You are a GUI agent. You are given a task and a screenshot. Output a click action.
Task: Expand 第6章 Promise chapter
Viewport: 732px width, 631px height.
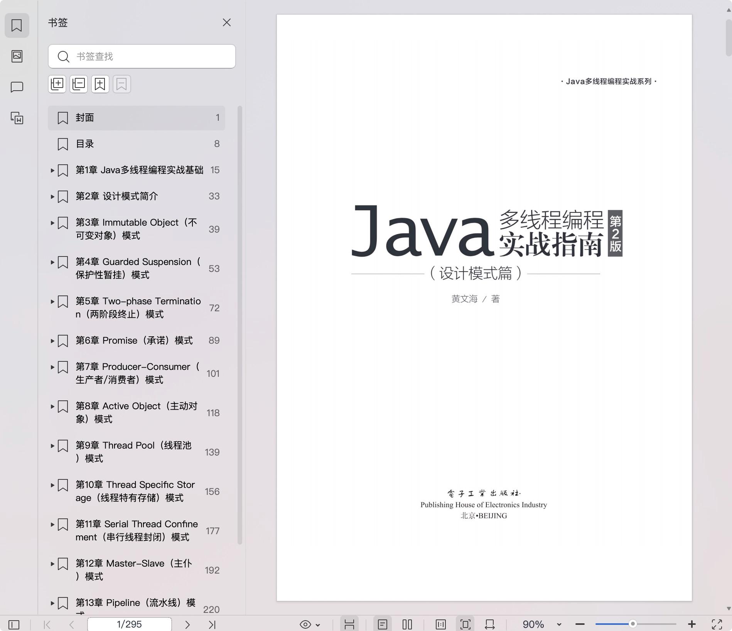click(52, 341)
